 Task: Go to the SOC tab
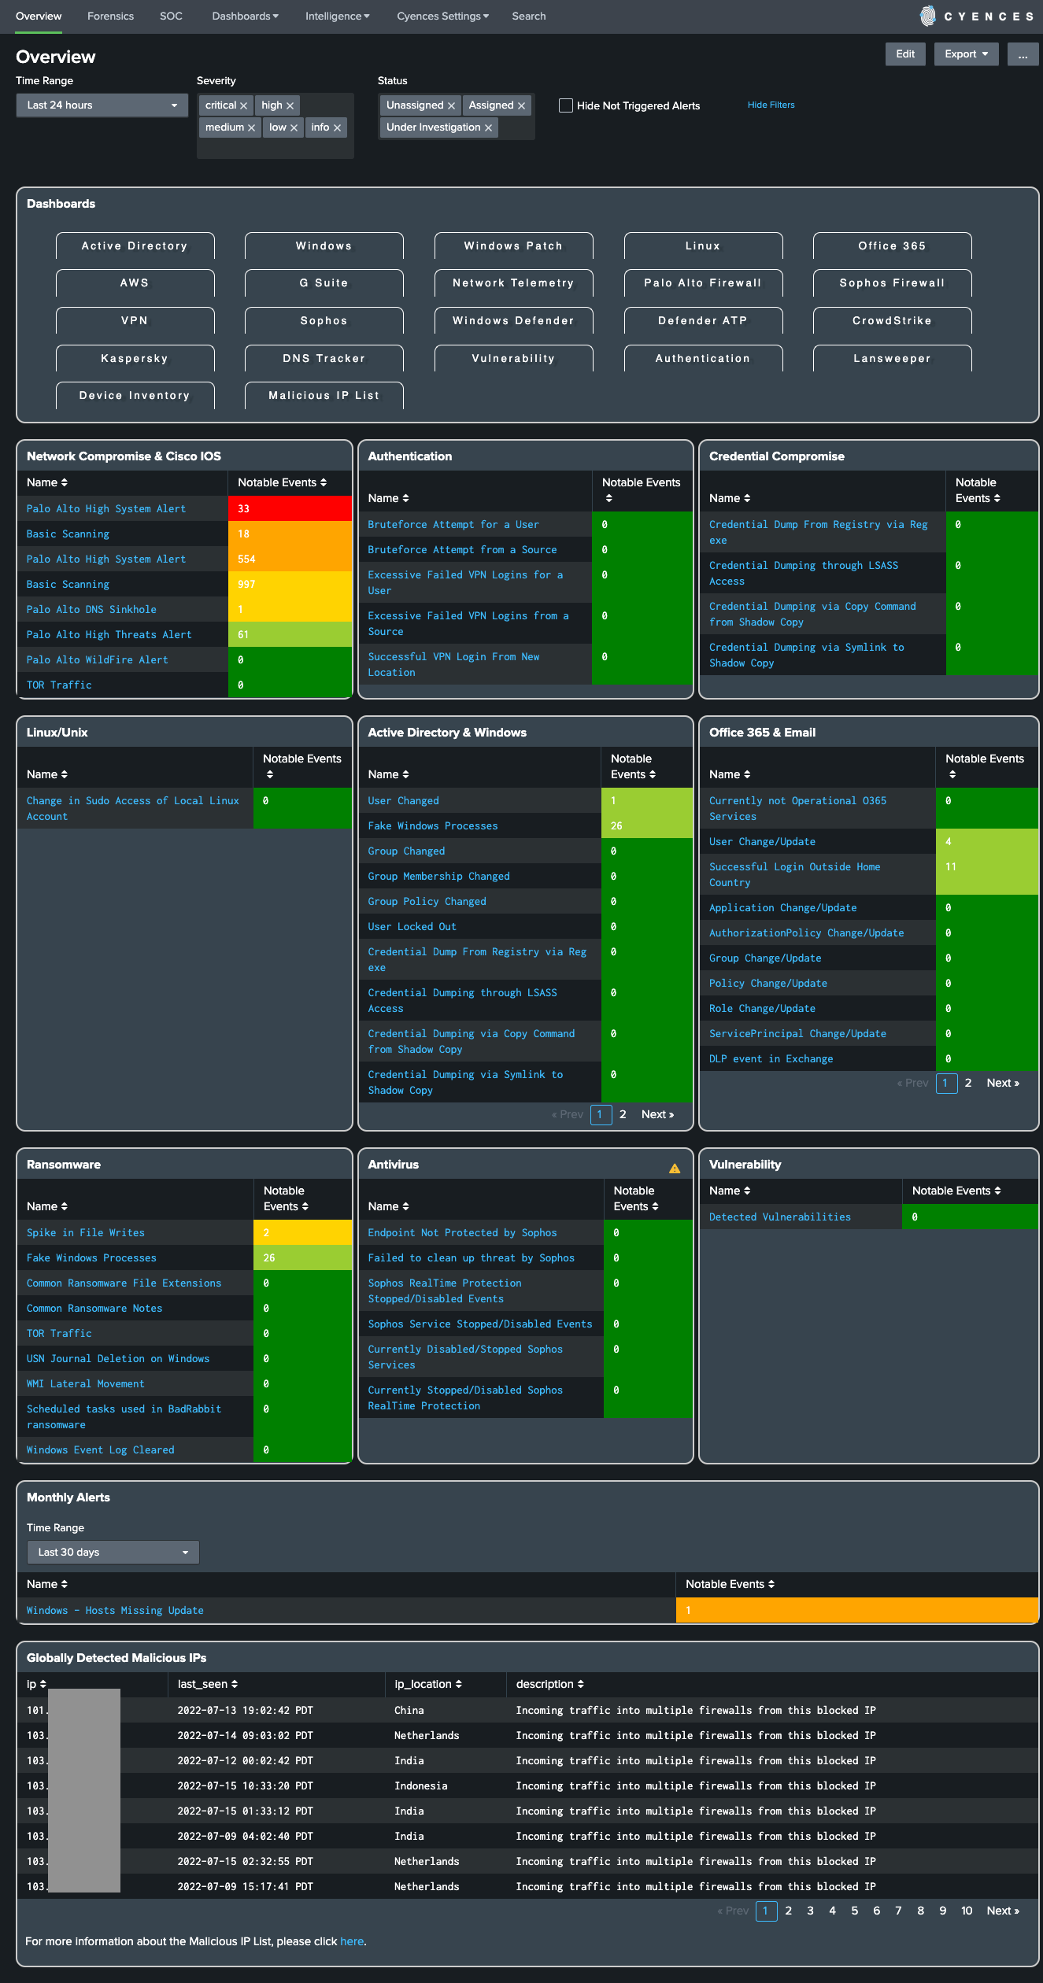tap(172, 16)
